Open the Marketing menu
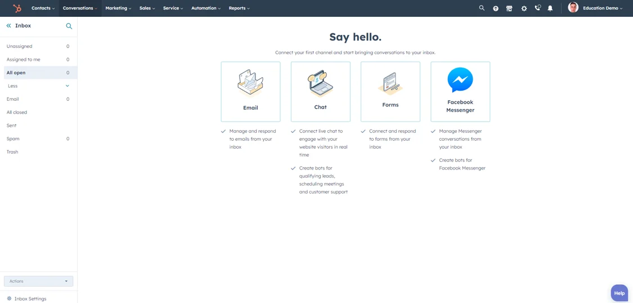Screen dimensions: 633x303 pos(118,8)
